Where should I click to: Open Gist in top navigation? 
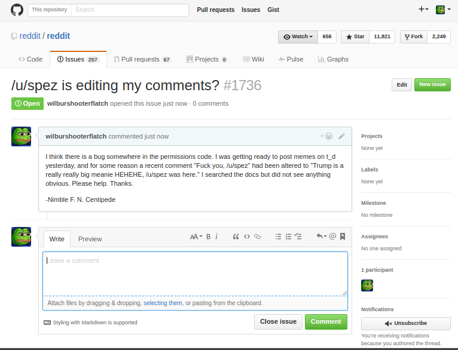[x=273, y=10]
